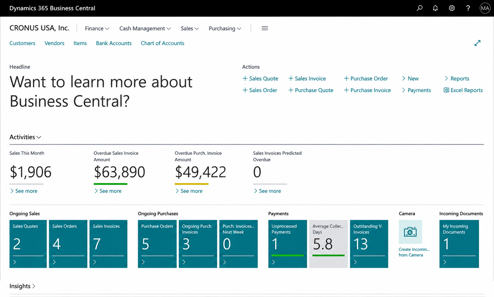Expand the Payments actions group
Image resolution: width=494 pixels, height=297 pixels.
click(x=416, y=90)
